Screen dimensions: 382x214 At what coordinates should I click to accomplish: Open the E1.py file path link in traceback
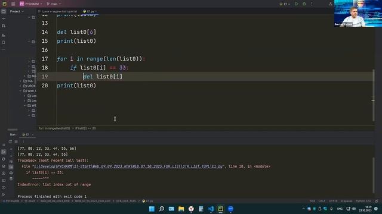tap(128, 166)
